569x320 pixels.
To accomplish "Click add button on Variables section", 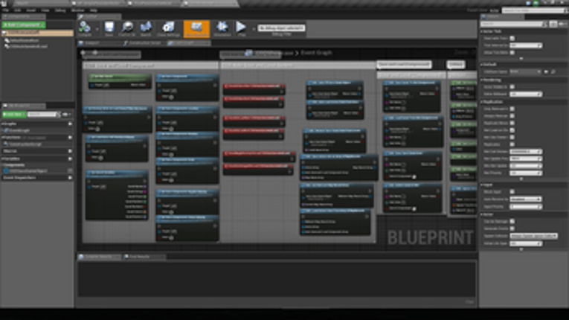I will [70, 159].
